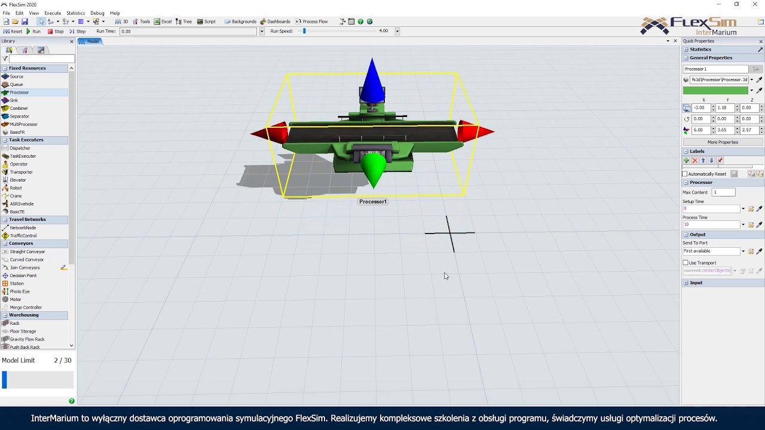Toggle the Automatically Reset checkbox
Screen dimensions: 765x430
(x=685, y=174)
